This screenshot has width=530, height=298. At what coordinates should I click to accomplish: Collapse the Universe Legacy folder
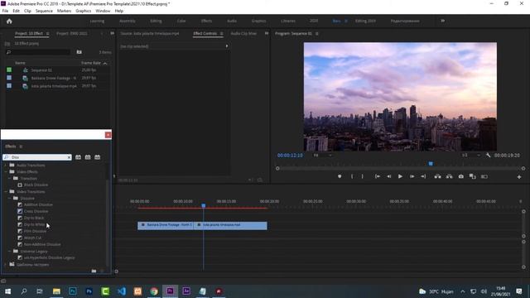9,251
